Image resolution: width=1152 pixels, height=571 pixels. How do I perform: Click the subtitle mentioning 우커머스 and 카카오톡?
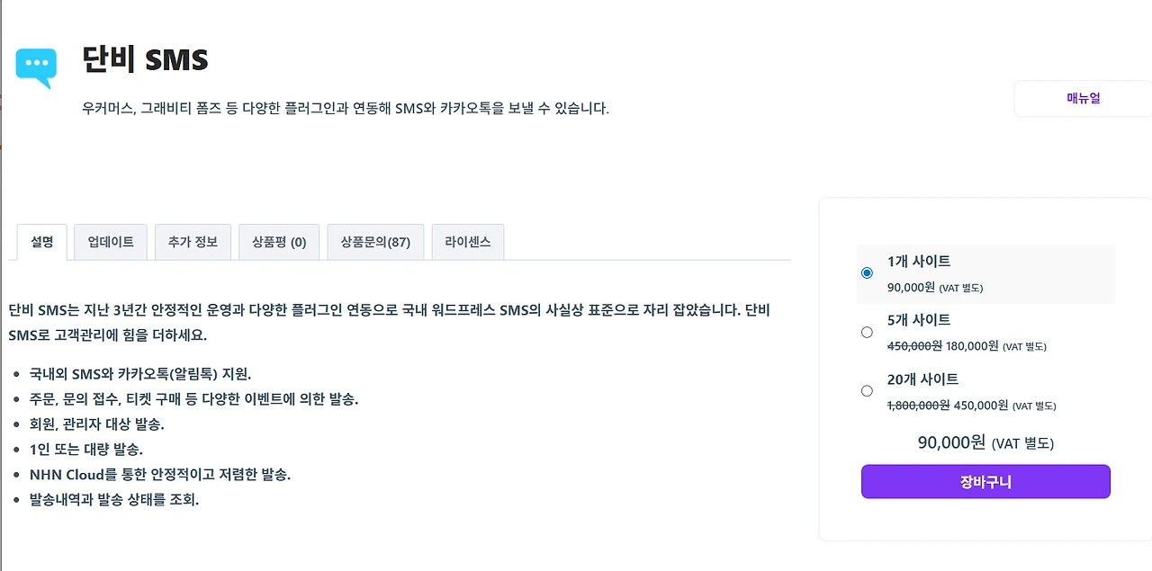345,109
